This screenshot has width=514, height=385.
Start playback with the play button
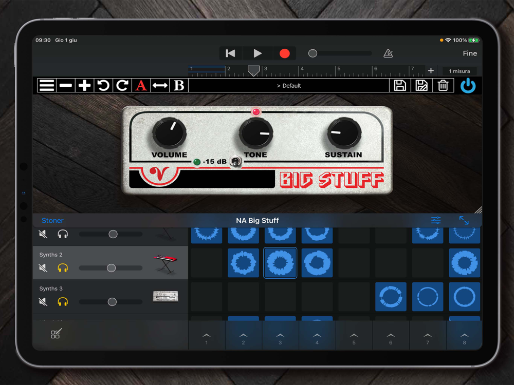(258, 53)
